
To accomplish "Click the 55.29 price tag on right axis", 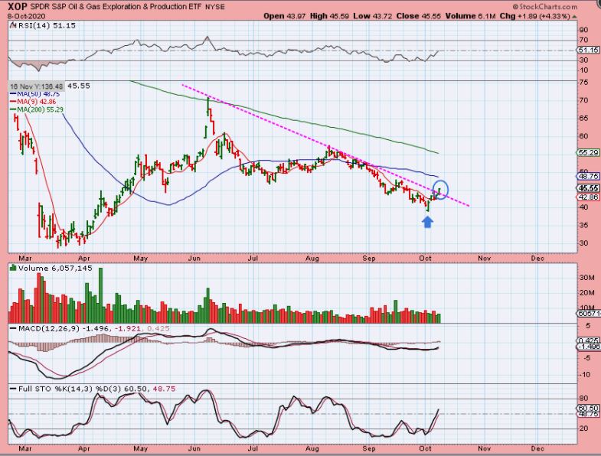I will [588, 152].
